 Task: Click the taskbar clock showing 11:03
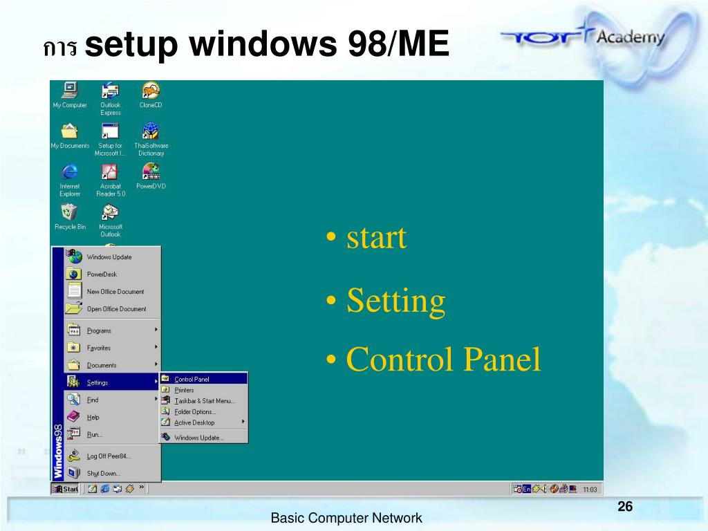point(590,490)
